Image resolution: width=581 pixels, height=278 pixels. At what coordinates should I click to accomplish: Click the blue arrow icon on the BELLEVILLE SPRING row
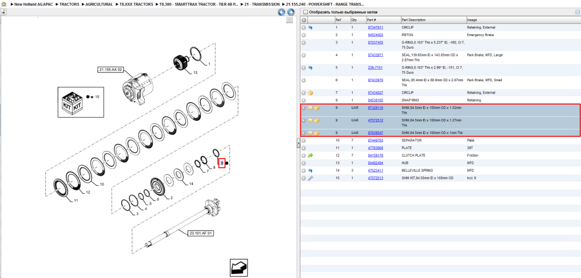pyautogui.click(x=310, y=171)
